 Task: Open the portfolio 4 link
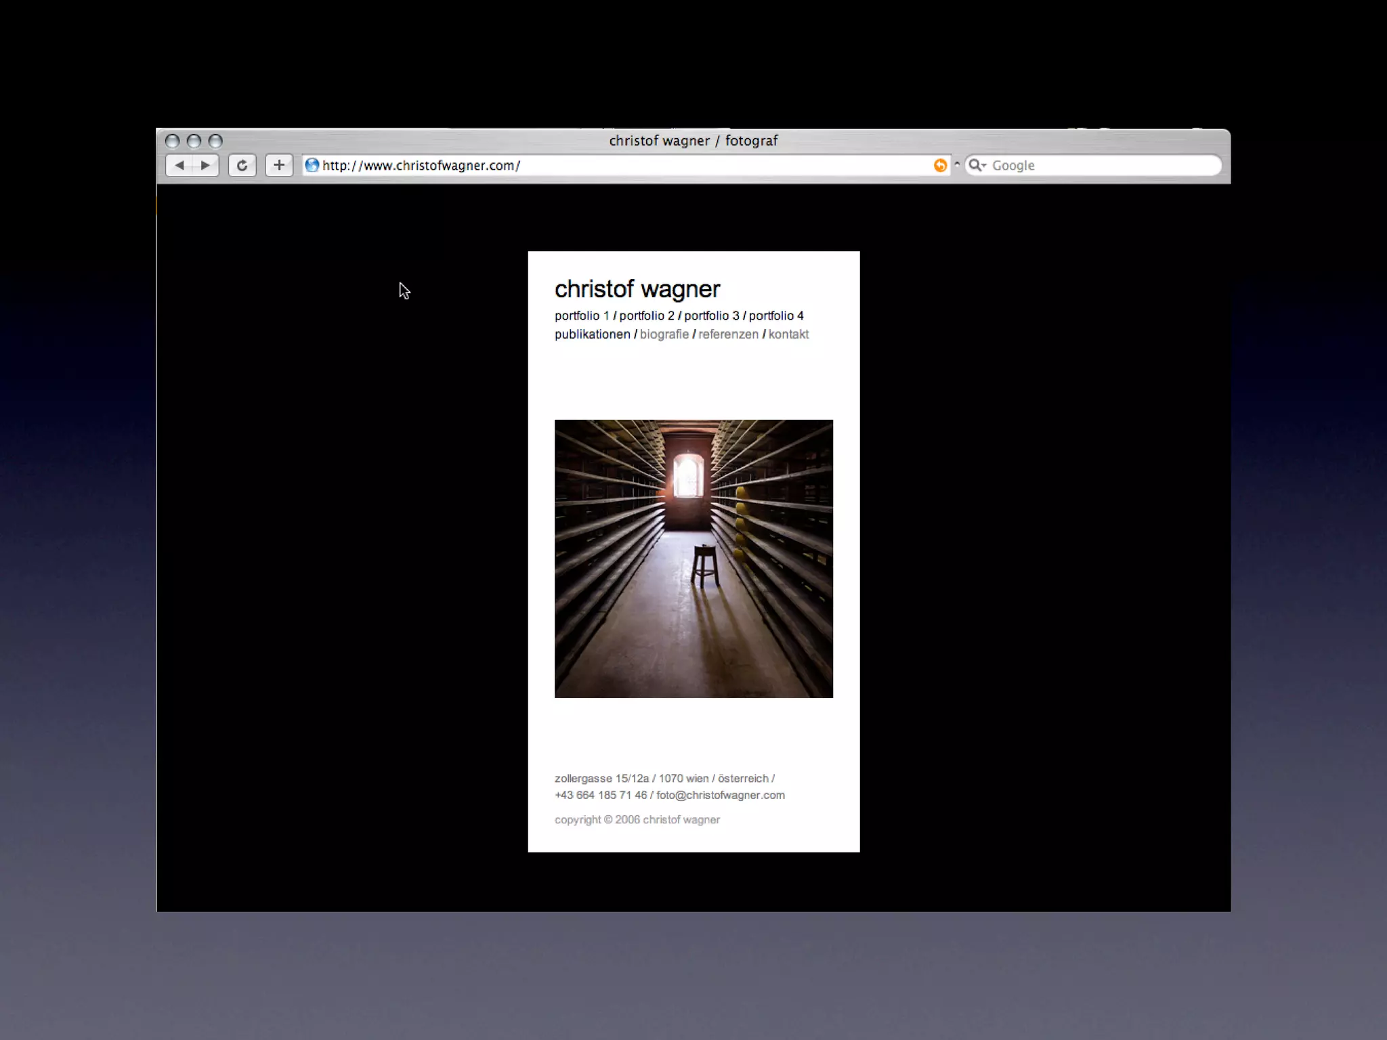[x=776, y=316]
